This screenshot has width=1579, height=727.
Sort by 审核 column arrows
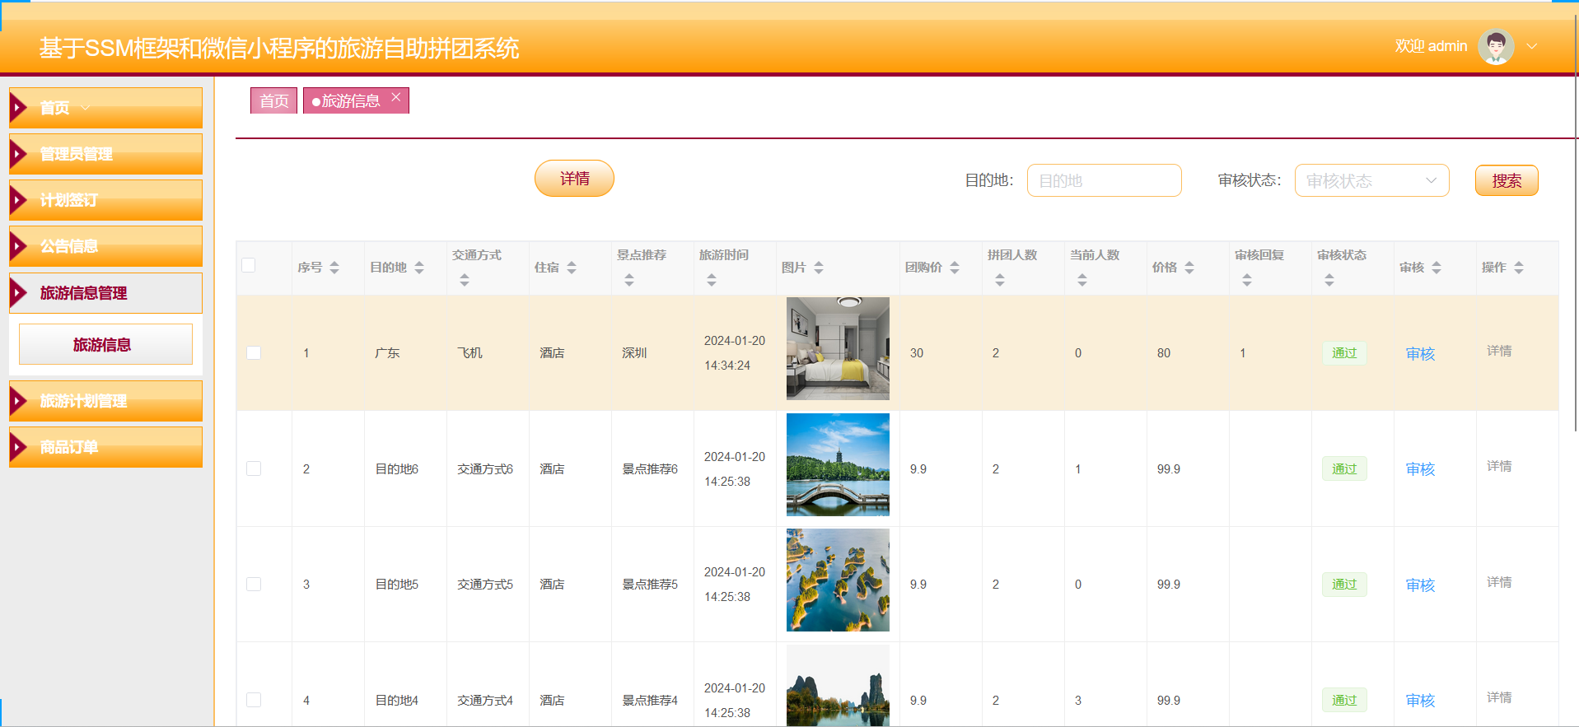tap(1437, 268)
